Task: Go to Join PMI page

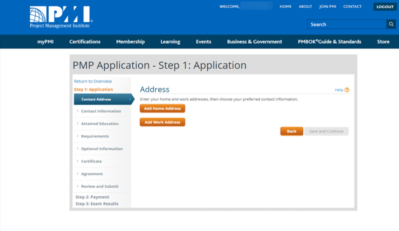Action: point(328,7)
